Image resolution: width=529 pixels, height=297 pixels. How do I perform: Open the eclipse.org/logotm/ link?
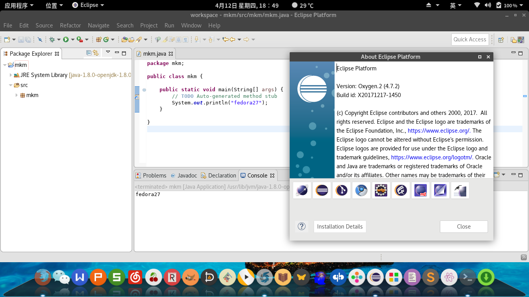click(432, 157)
